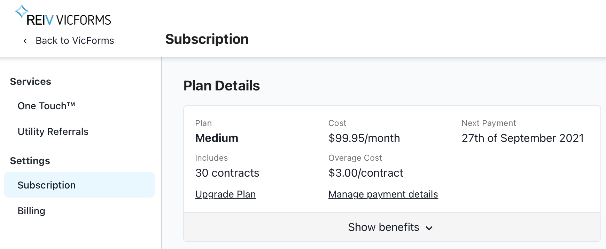Expand the Show benefits section
The height and width of the screenshot is (249, 606).
(383, 227)
